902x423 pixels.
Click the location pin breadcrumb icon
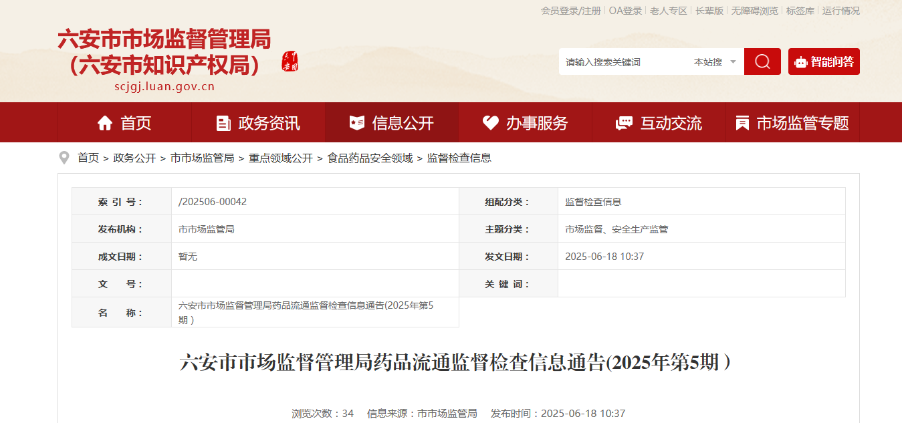pyautogui.click(x=64, y=158)
